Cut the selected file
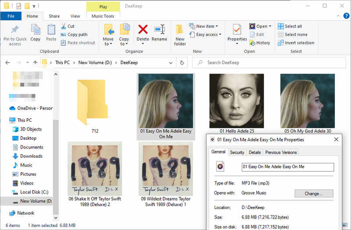The height and width of the screenshot is (230, 351). click(x=68, y=26)
